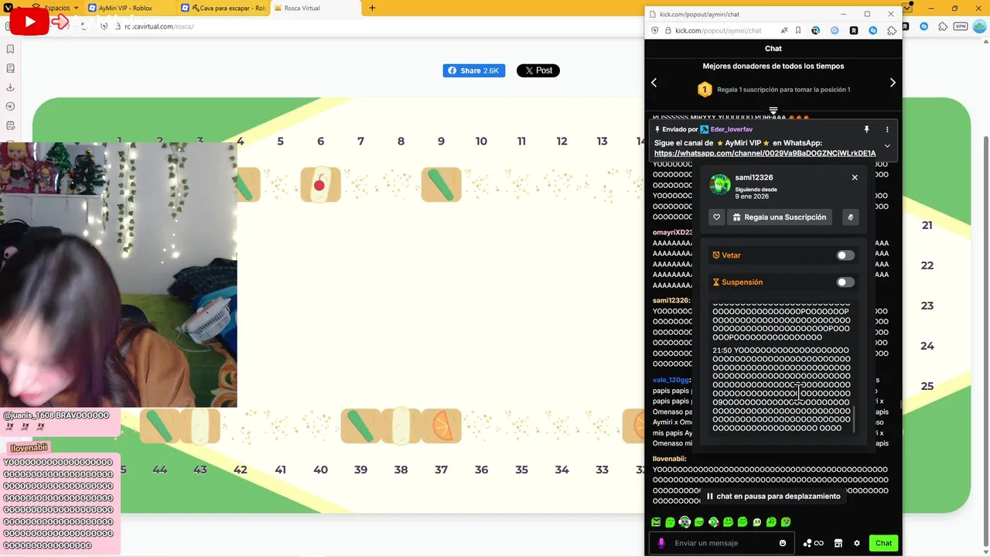Viewport: 990px width, 557px height.
Task: Open Vivaldi bookmarks panel in sidebar
Action: pos(10,50)
